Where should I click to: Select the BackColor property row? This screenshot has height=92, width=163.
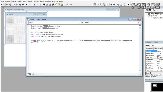point(154,57)
